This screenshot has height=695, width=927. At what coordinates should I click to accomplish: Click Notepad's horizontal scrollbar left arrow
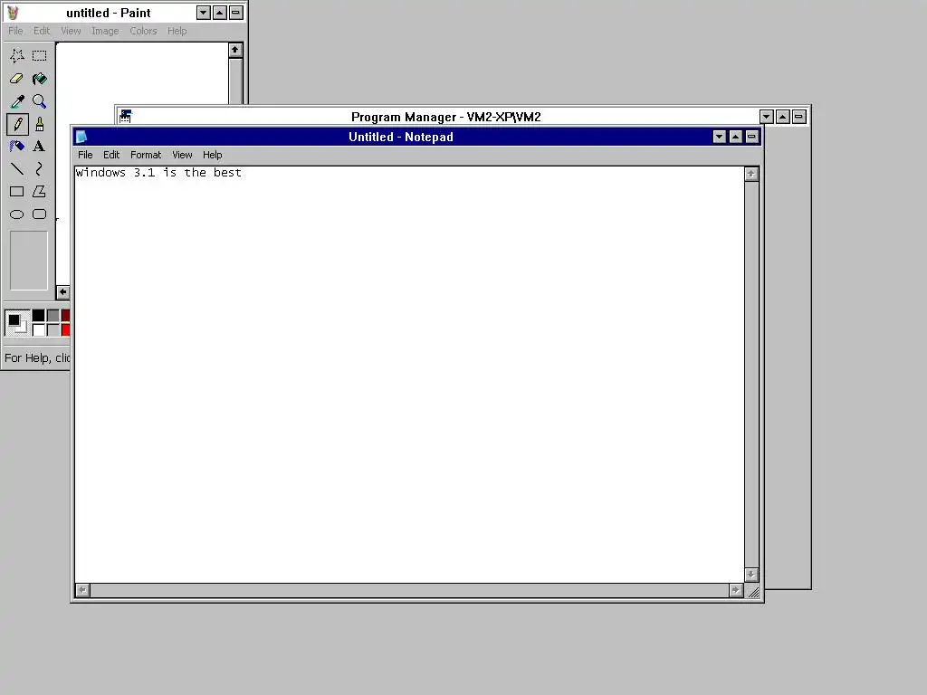[x=82, y=590]
